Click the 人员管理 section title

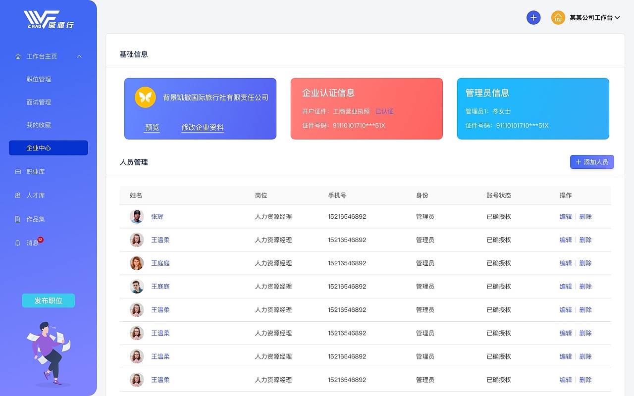point(134,162)
